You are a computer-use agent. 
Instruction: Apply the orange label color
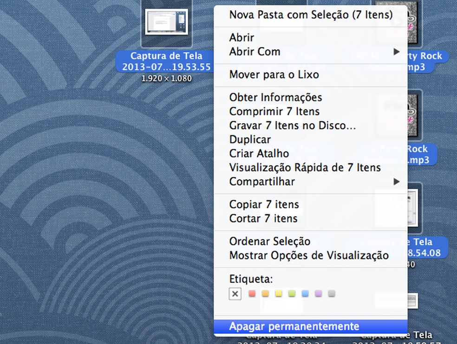[265, 293]
